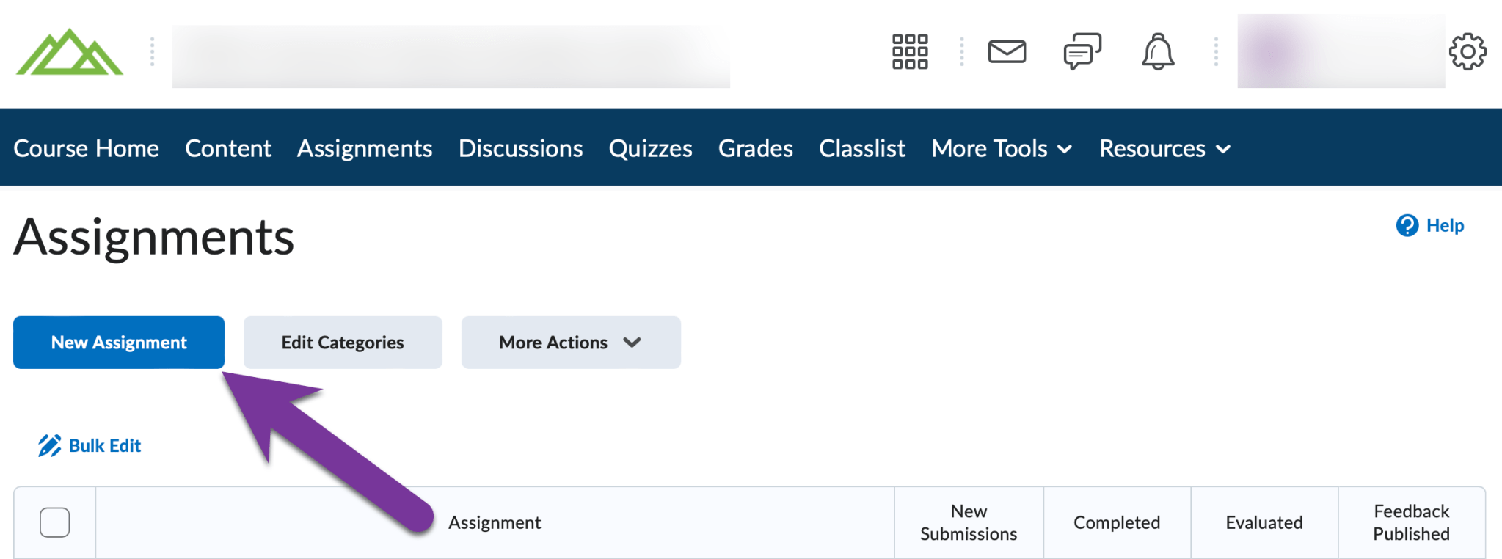Sort by the Completed column header

(x=1116, y=522)
